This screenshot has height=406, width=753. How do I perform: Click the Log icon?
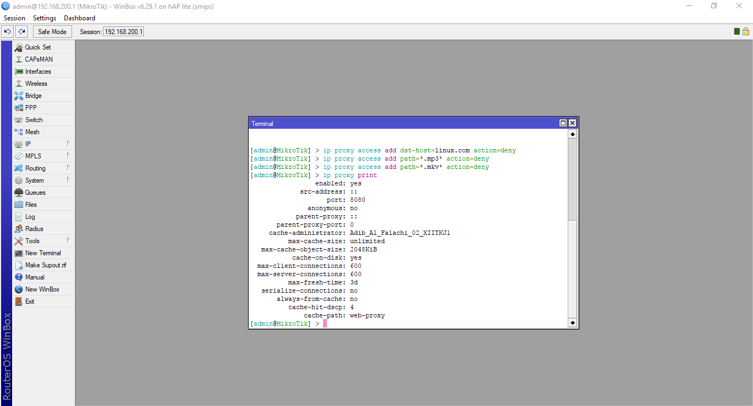coord(19,217)
